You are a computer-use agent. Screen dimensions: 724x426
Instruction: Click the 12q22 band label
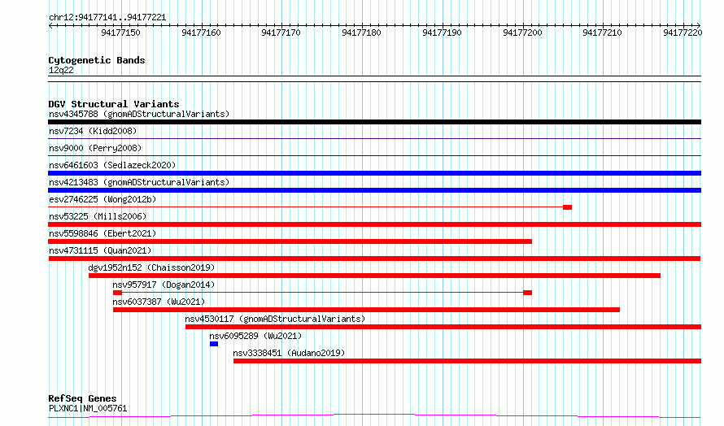(x=61, y=70)
